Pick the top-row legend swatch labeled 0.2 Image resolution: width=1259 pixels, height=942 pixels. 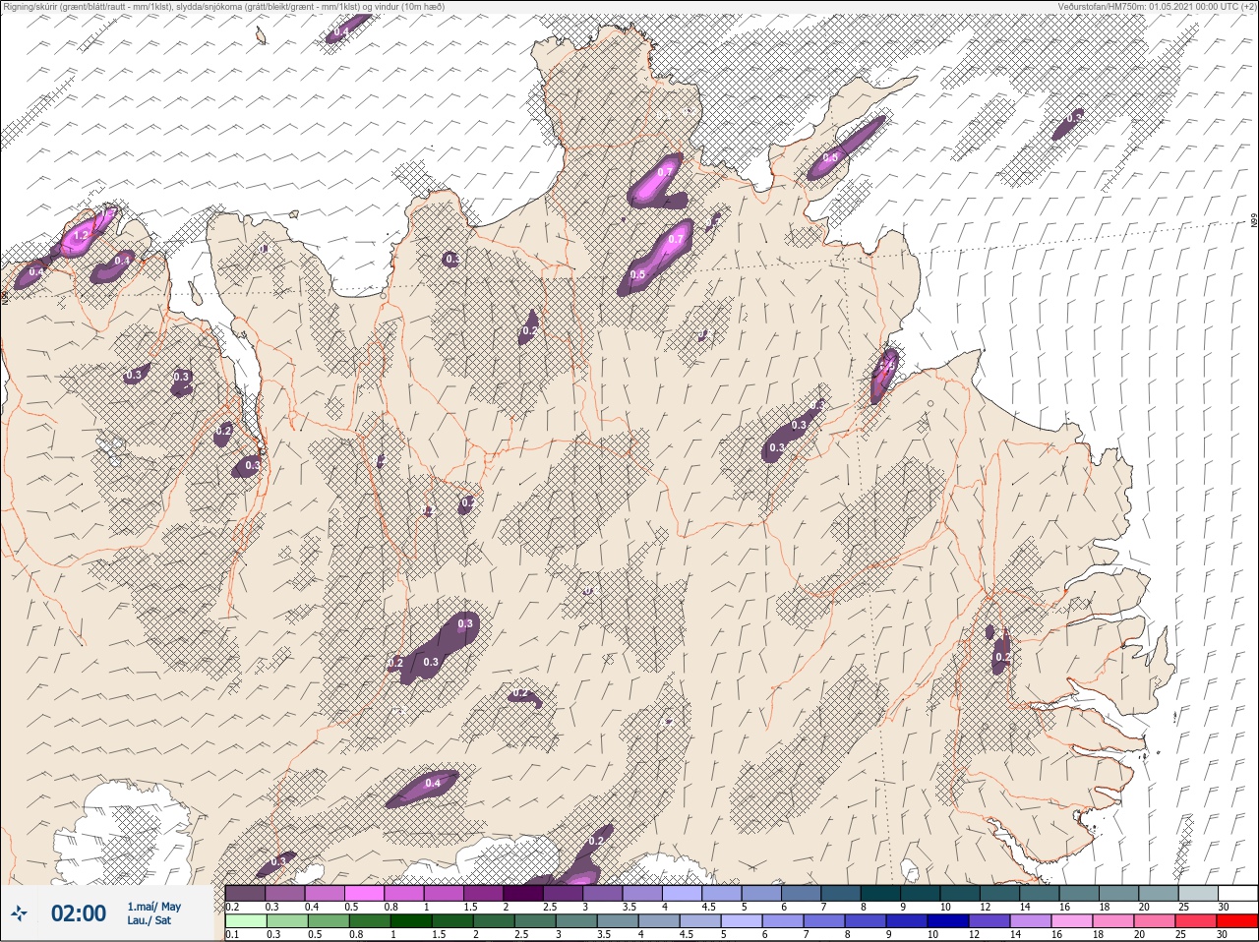tap(245, 893)
